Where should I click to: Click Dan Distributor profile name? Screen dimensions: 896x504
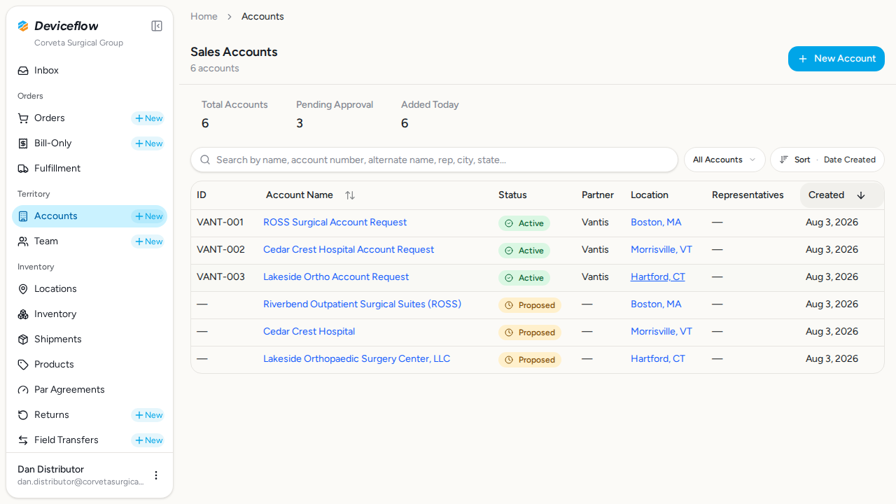[50, 470]
